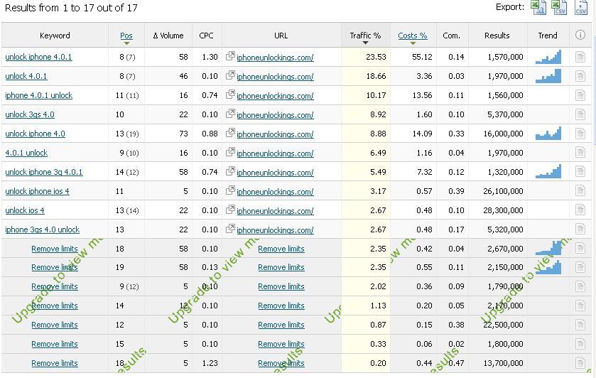This screenshot has height=378, width=596.
Task: Open the page report icon for 'unlock iphone 4.0.1'
Action: point(580,57)
